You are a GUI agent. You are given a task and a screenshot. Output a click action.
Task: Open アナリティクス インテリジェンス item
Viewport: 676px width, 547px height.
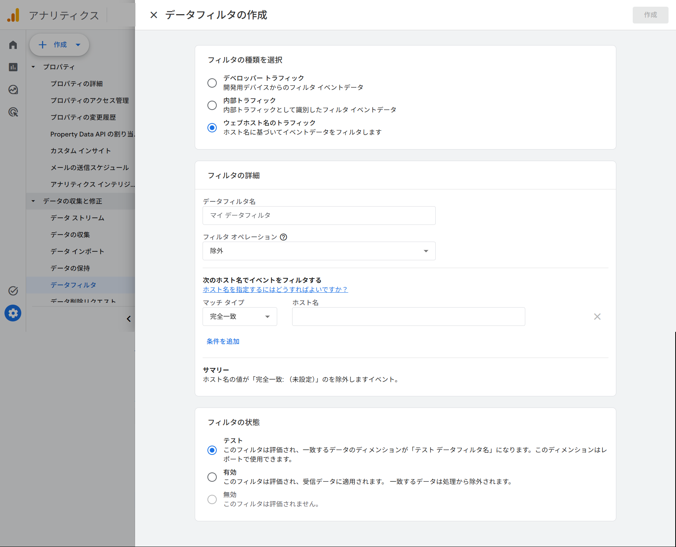93,185
